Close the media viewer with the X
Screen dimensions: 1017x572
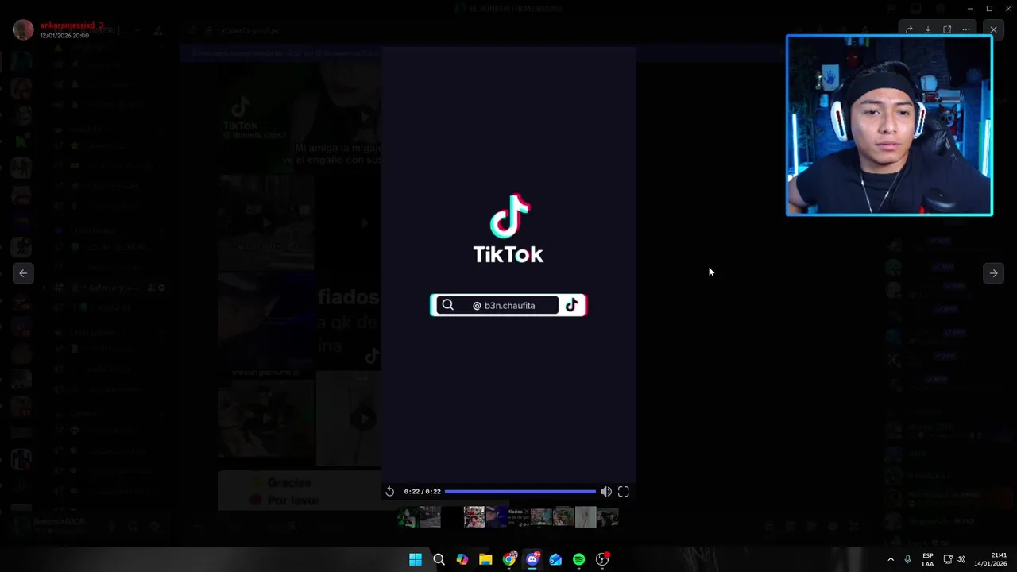tap(993, 29)
